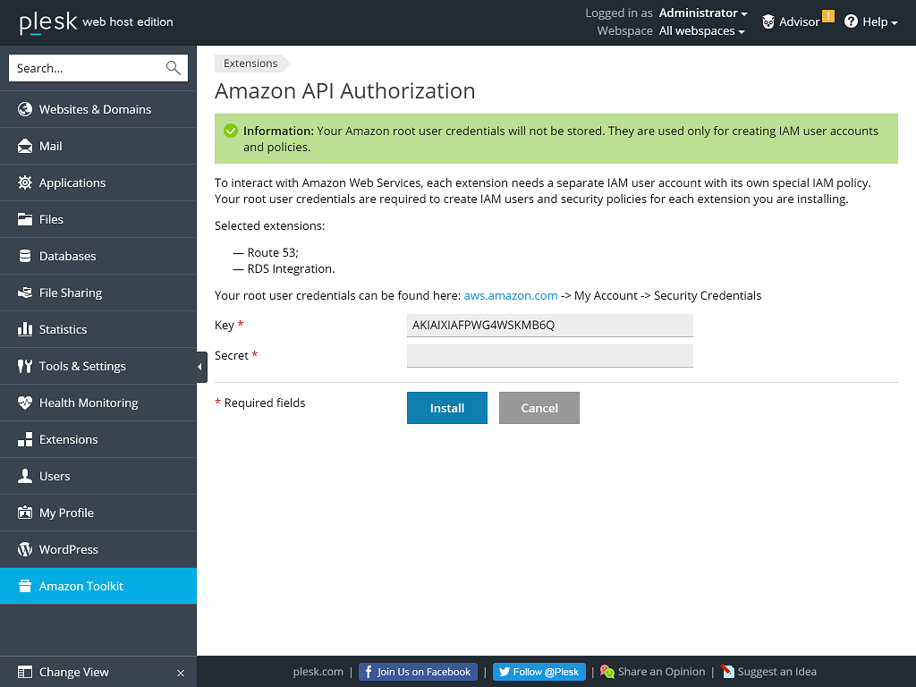Click the Change View label
This screenshot has width=916, height=687.
click(74, 672)
